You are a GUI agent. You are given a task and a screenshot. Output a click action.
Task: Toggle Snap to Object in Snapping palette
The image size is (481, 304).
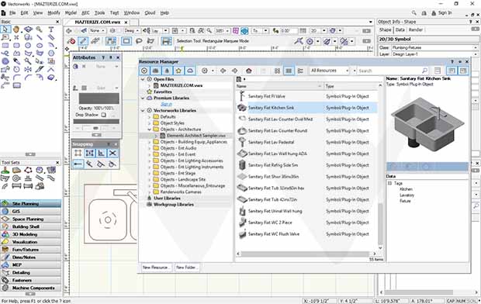click(89, 153)
